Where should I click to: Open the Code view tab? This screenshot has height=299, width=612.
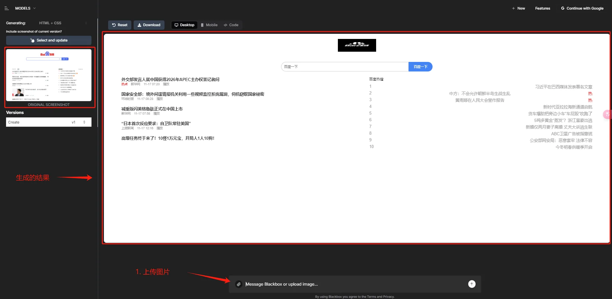231,25
